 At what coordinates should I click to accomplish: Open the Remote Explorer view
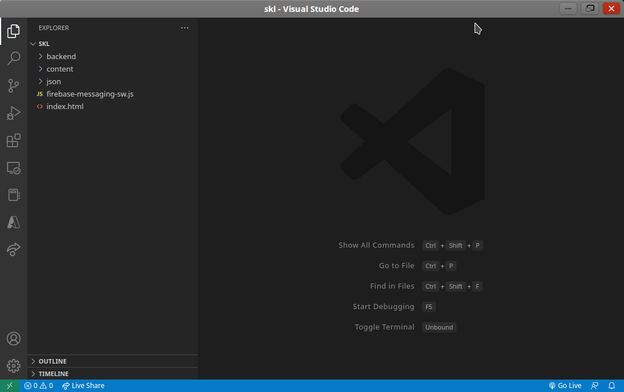[x=14, y=168]
